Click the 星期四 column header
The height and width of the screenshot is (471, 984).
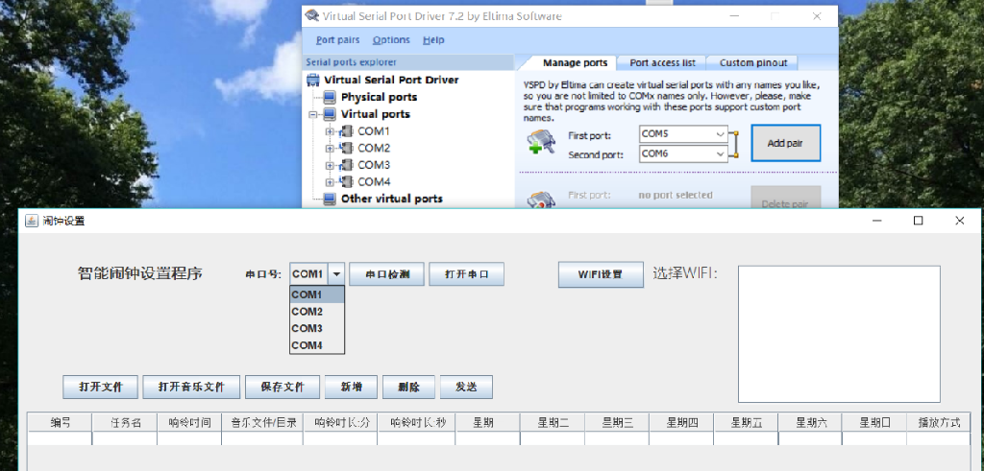pos(681,423)
